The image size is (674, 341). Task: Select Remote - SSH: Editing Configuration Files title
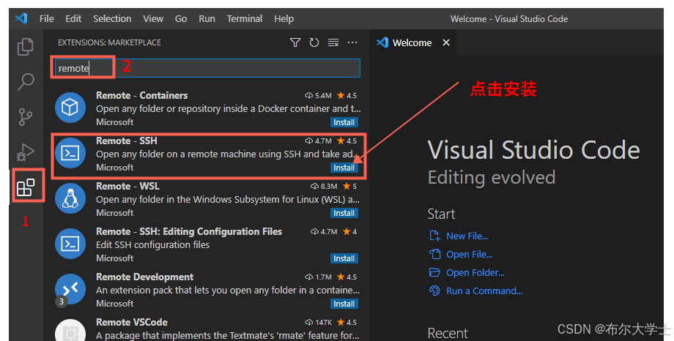pos(189,231)
